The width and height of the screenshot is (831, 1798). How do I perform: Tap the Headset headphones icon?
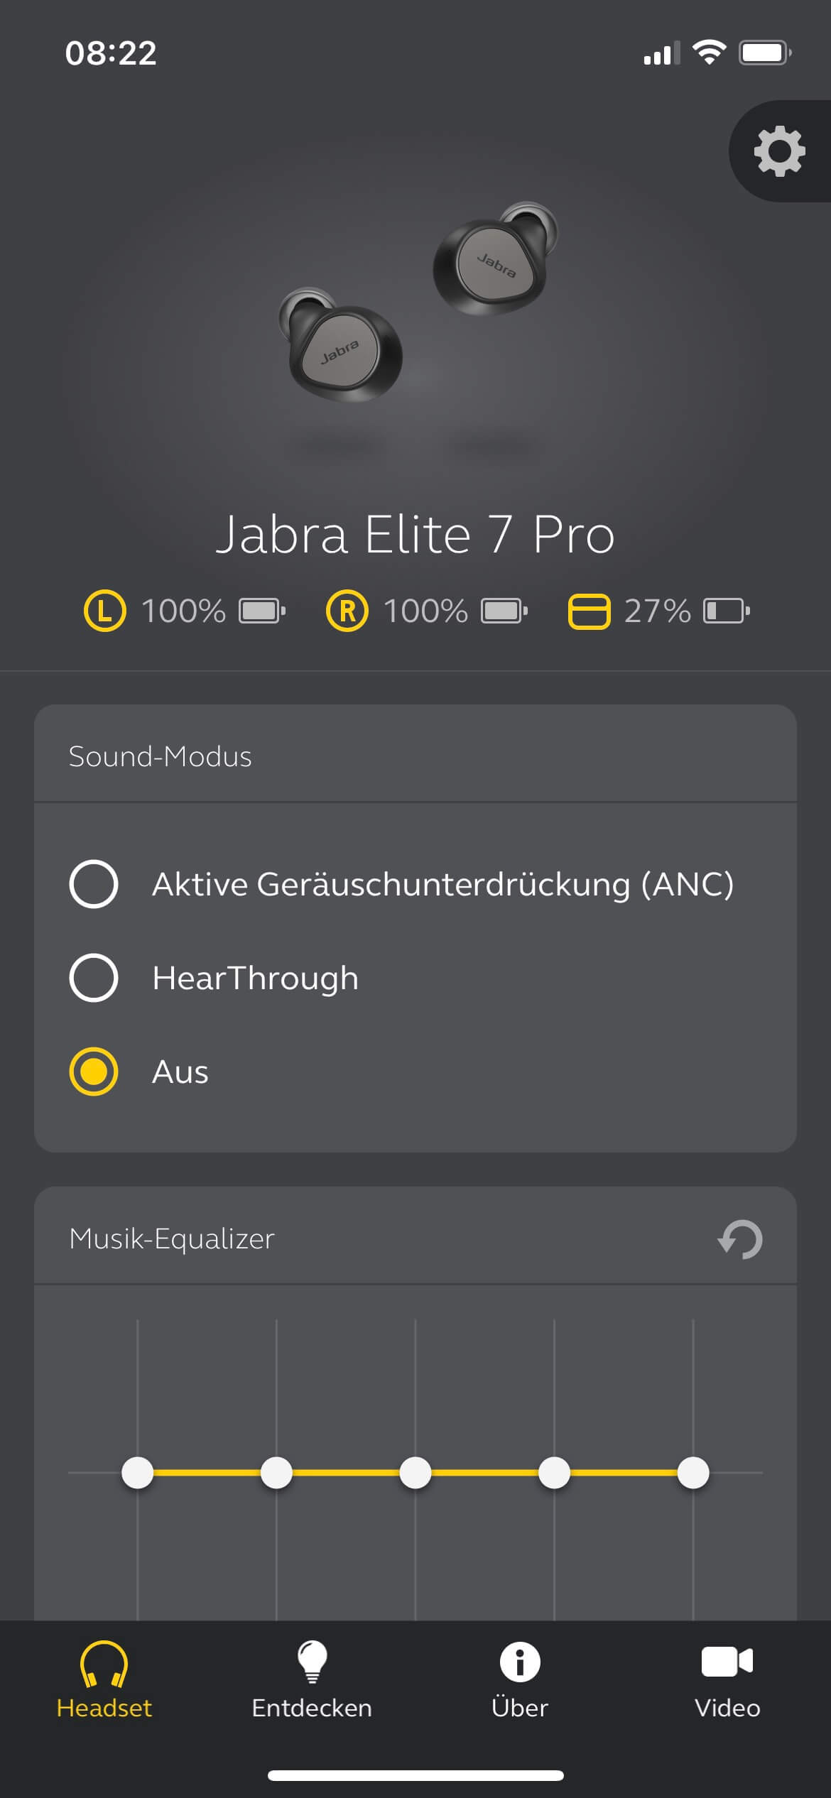[x=104, y=1663]
